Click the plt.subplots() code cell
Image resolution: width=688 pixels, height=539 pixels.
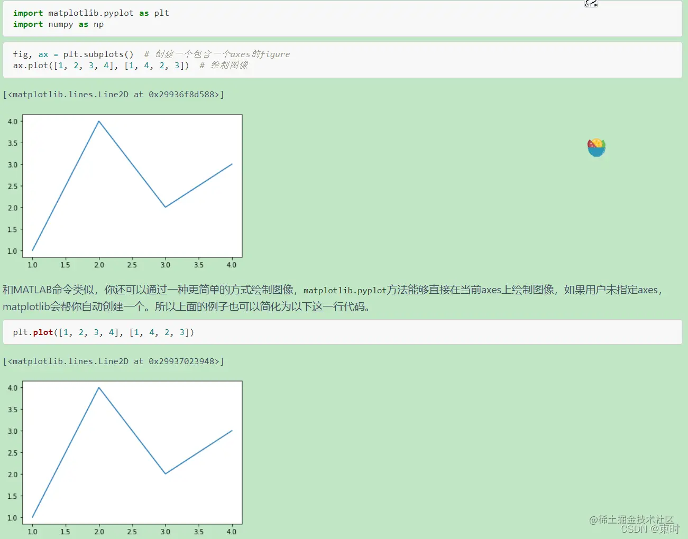click(343, 60)
